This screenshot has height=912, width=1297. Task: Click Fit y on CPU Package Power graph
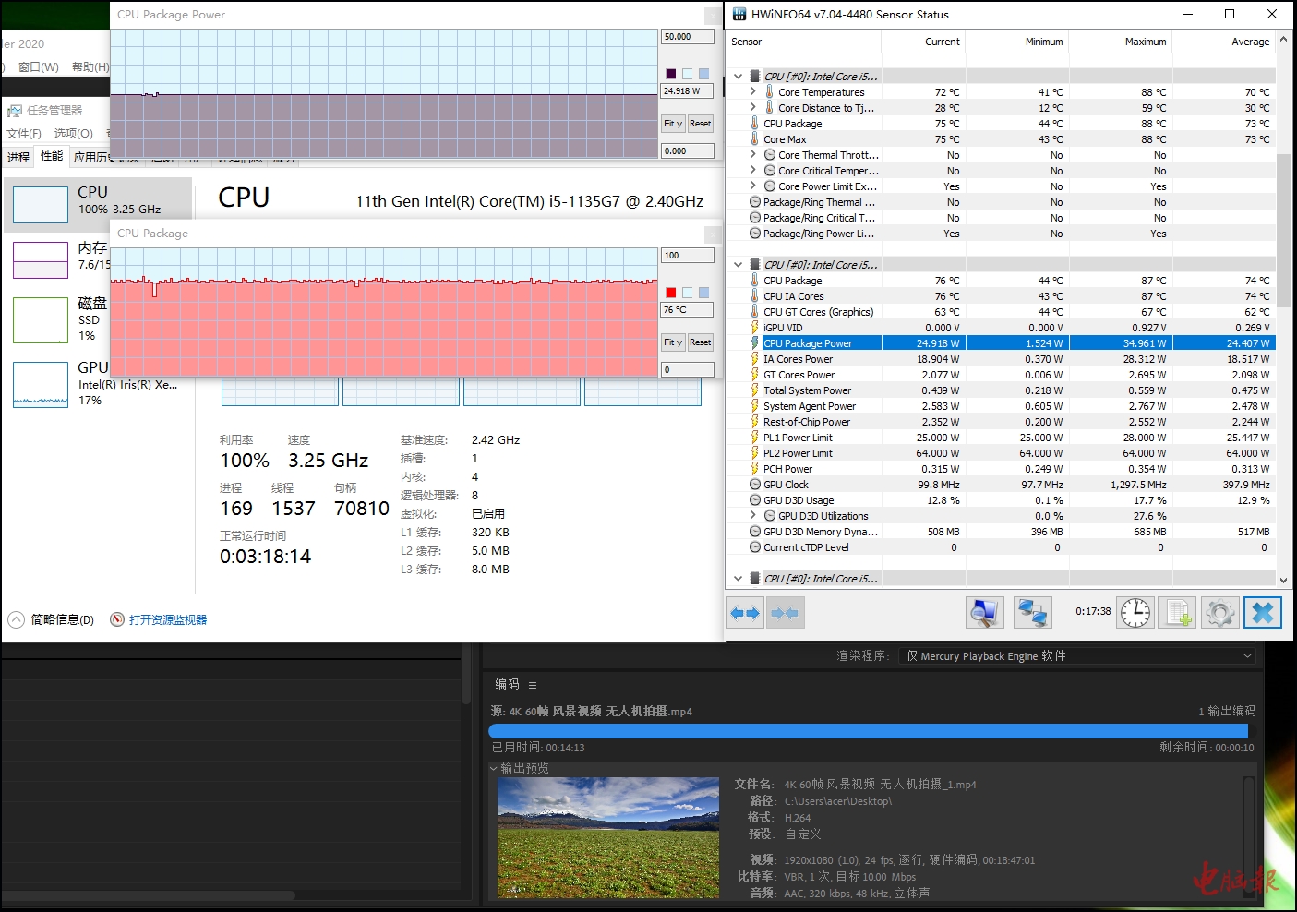pyautogui.click(x=672, y=124)
